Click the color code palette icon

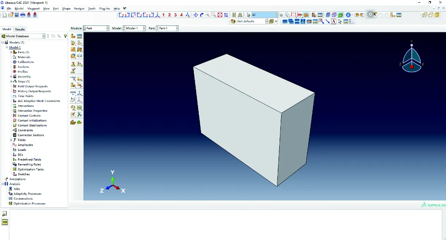(x=233, y=21)
